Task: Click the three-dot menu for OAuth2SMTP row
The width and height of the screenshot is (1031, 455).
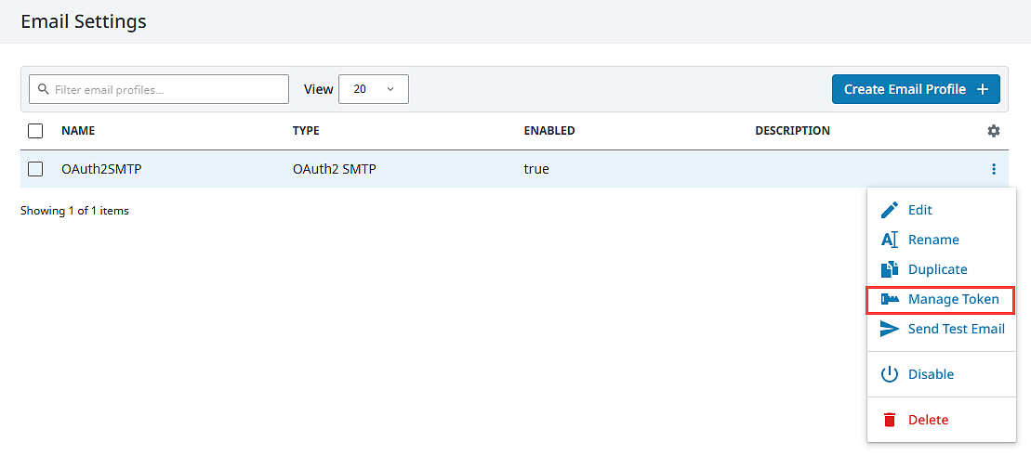Action: tap(994, 169)
